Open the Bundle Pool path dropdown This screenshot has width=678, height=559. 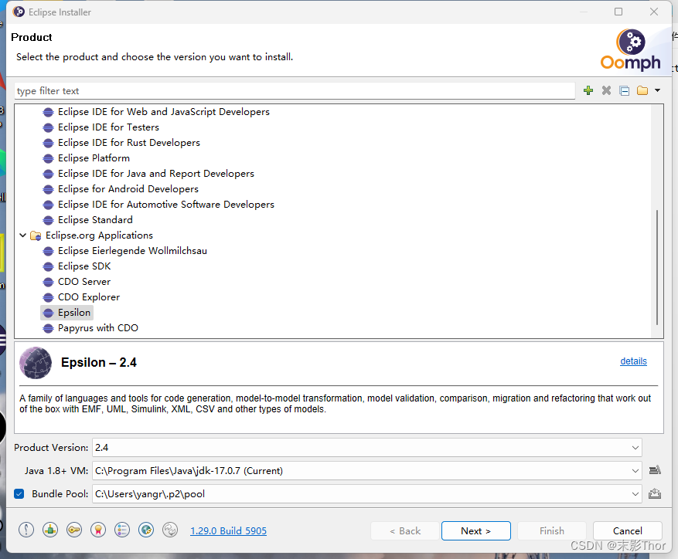tap(635, 494)
